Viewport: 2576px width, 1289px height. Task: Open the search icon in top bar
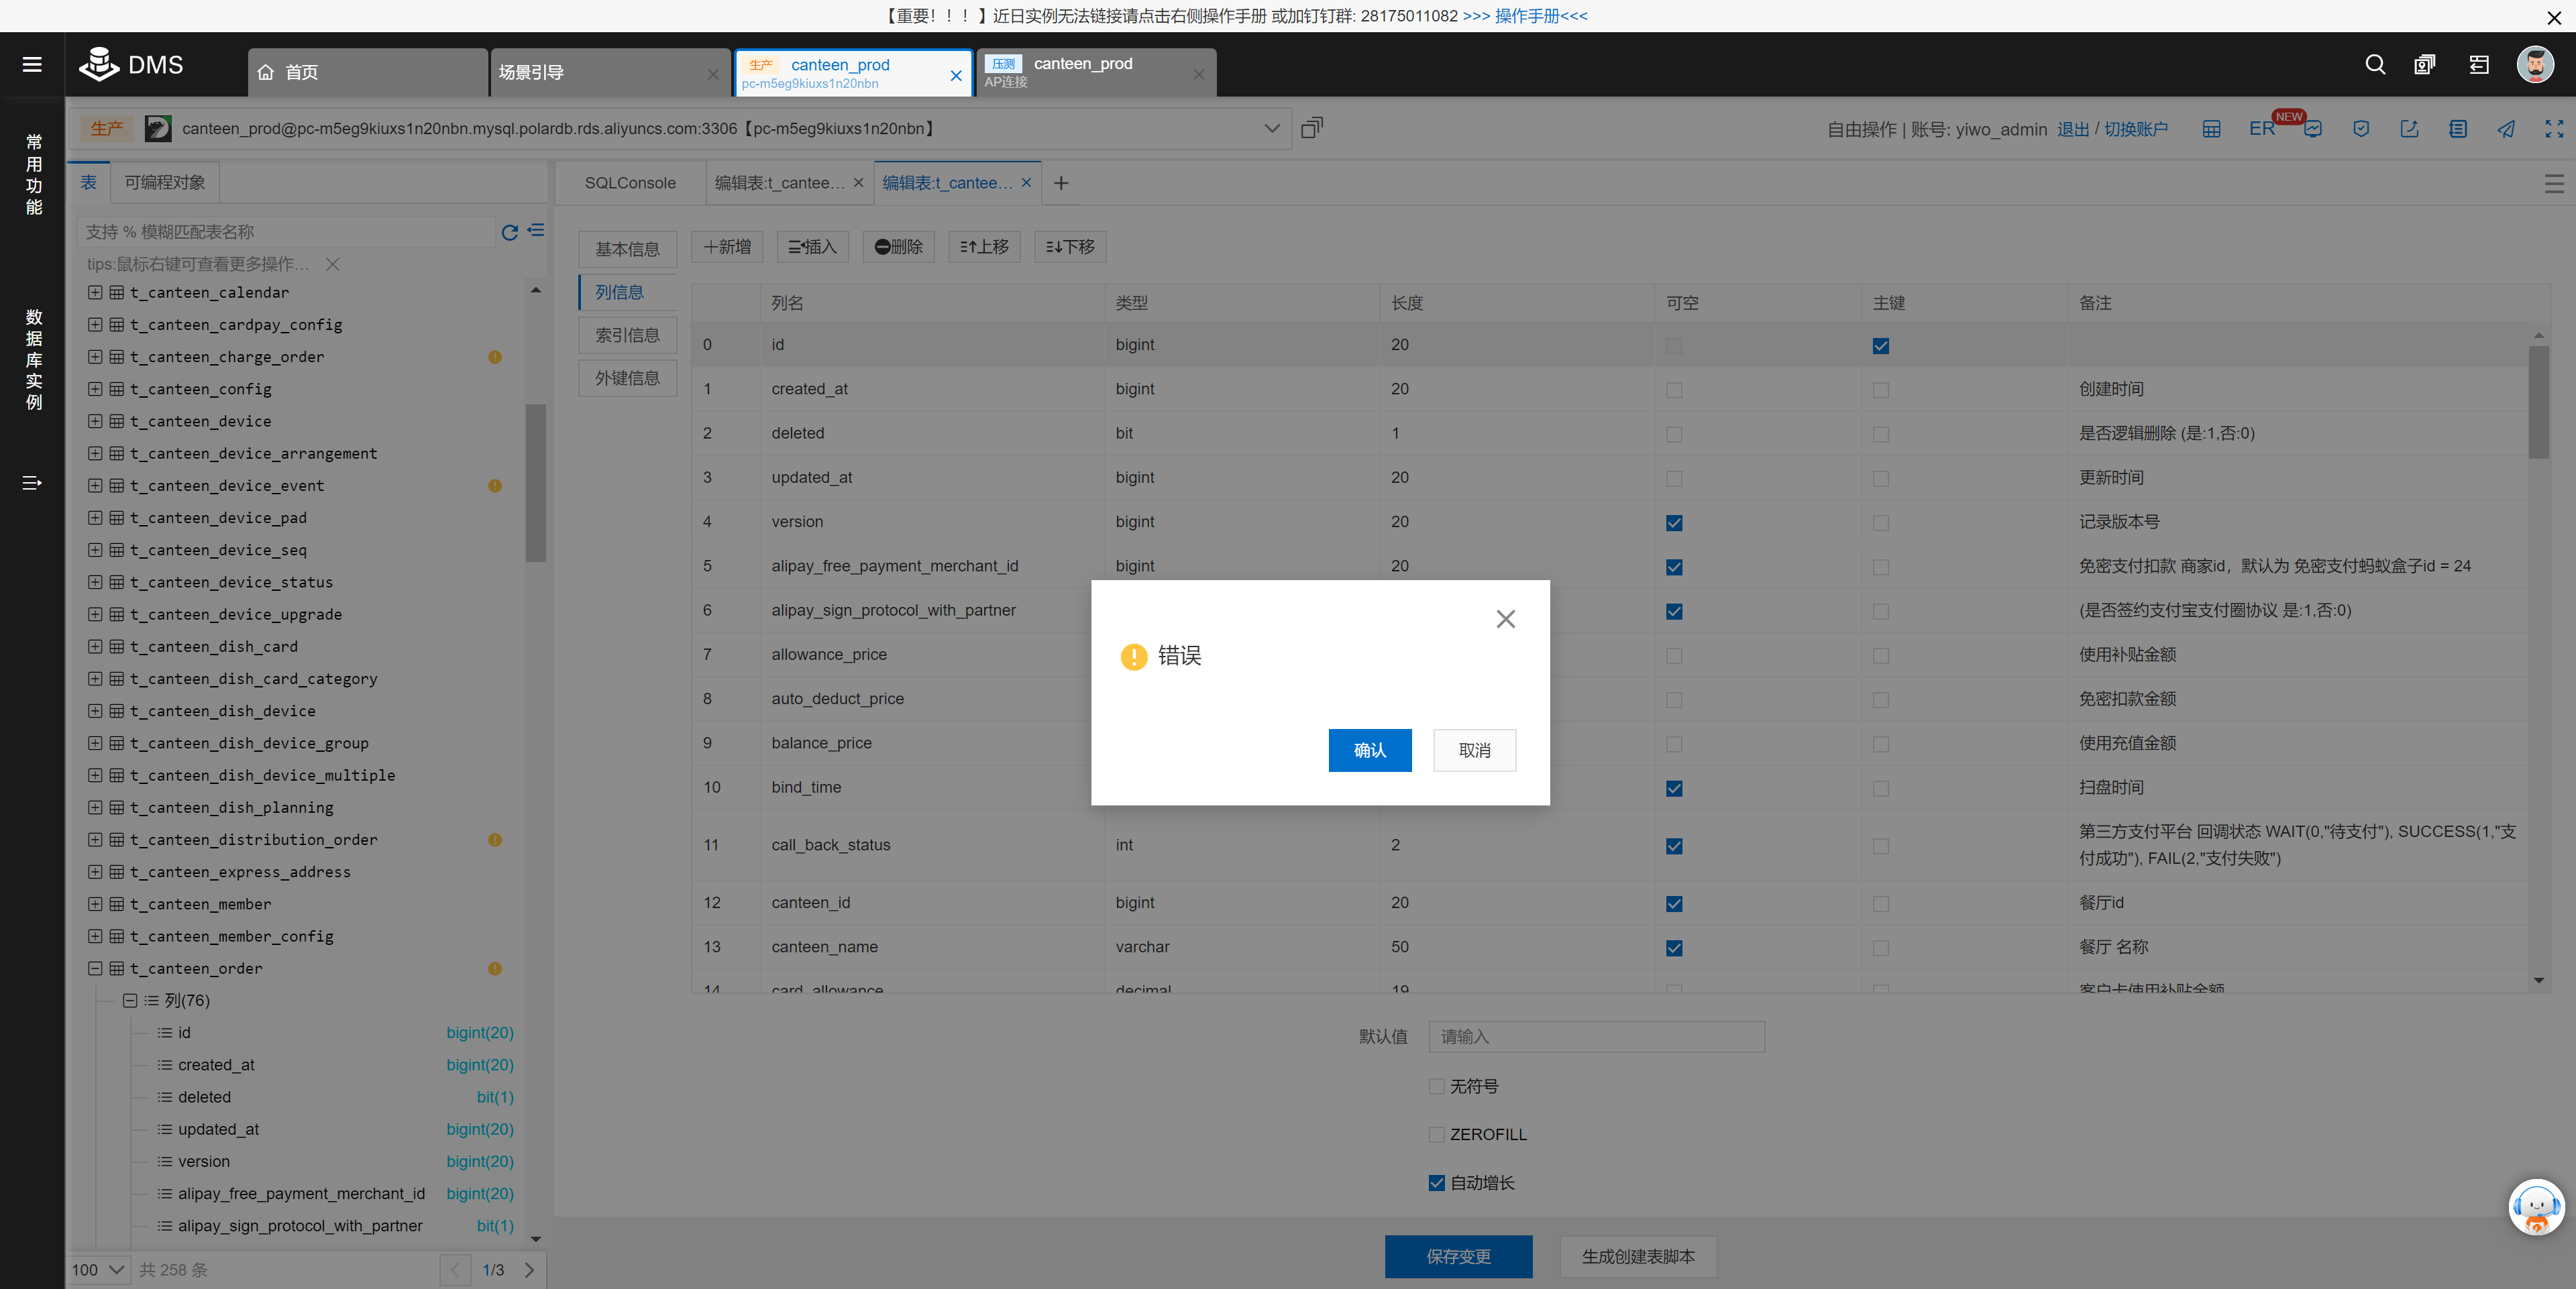click(2375, 65)
